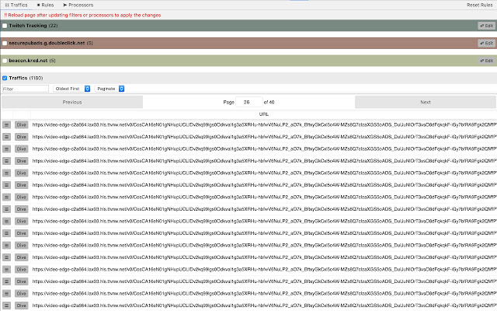Go to the Next page
The width and height of the screenshot is (497, 311).
click(x=426, y=102)
